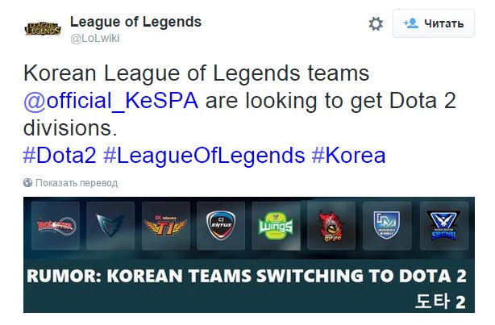Screen dimensions: 495x325
Task: Select the Jin Air Wings logo
Action: [276, 226]
